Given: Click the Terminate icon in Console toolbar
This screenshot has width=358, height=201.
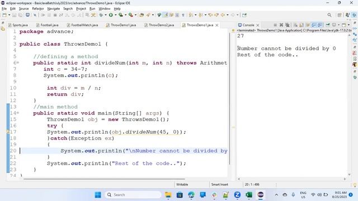Looking at the screenshot, I should tap(275, 25).
